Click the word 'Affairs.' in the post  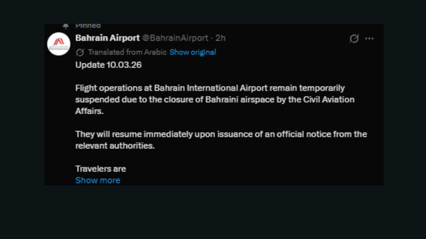click(90, 111)
